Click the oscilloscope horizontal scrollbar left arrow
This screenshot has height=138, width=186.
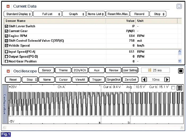point(4,127)
